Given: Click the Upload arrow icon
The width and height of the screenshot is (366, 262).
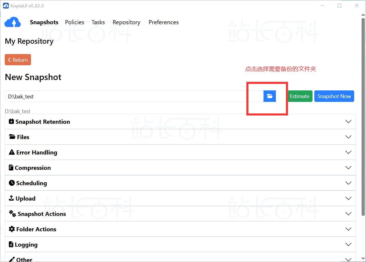Looking at the screenshot, I should click(x=12, y=198).
